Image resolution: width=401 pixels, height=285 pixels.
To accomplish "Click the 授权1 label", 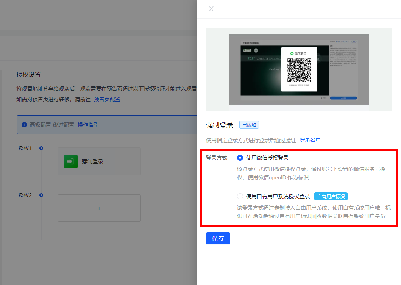I will tap(25, 148).
